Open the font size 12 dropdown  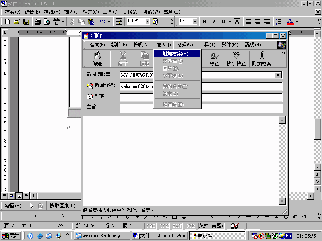click(x=195, y=21)
